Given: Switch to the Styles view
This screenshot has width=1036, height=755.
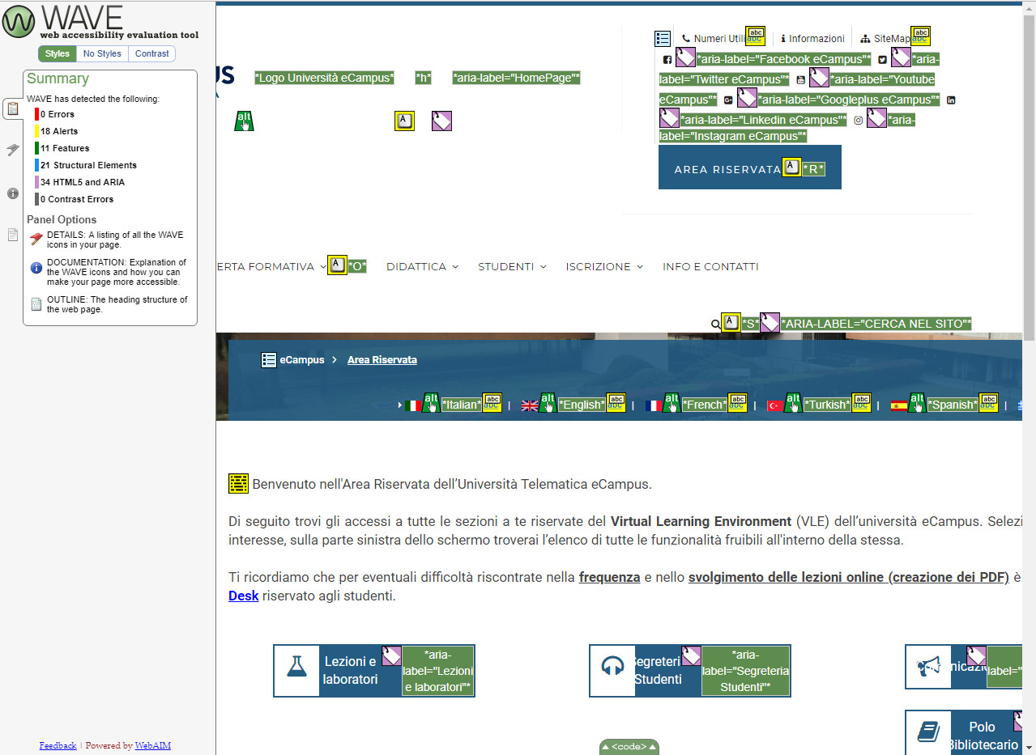Looking at the screenshot, I should 58,54.
